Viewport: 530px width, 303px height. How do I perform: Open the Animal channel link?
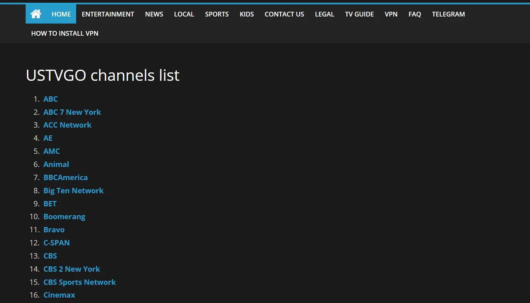click(x=56, y=164)
